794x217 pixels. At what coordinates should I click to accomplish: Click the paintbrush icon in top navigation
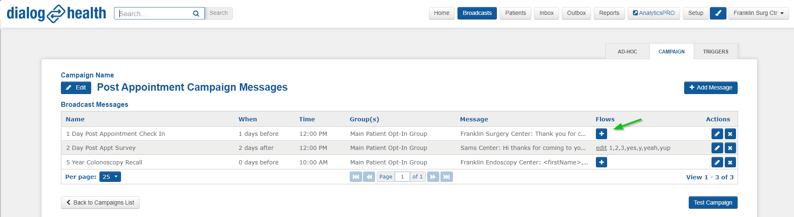click(718, 13)
